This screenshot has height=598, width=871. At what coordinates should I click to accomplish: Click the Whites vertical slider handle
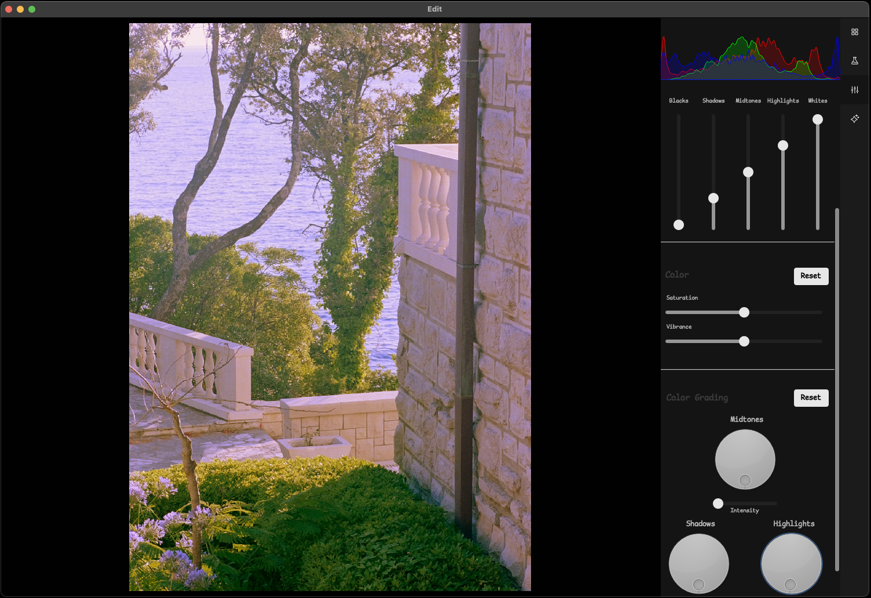[818, 119]
